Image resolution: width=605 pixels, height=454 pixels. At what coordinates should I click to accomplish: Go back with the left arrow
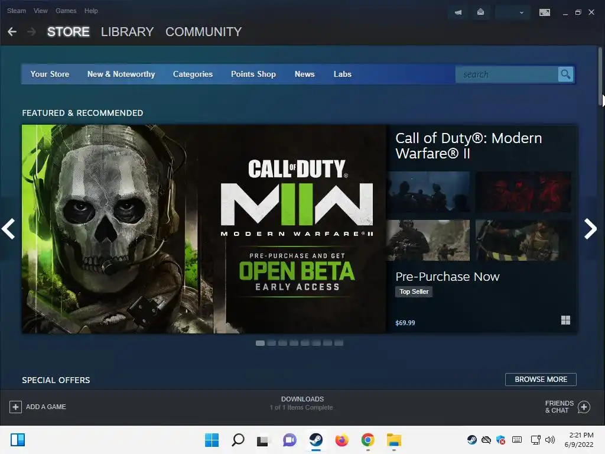coord(12,32)
